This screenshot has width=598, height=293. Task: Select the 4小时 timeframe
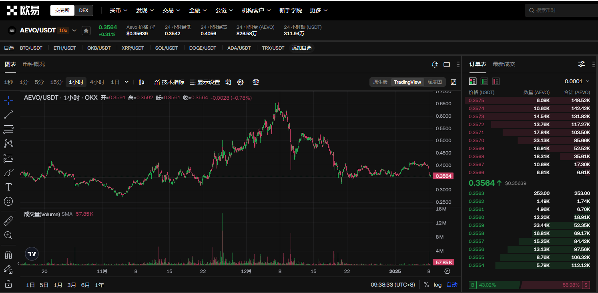click(x=97, y=82)
